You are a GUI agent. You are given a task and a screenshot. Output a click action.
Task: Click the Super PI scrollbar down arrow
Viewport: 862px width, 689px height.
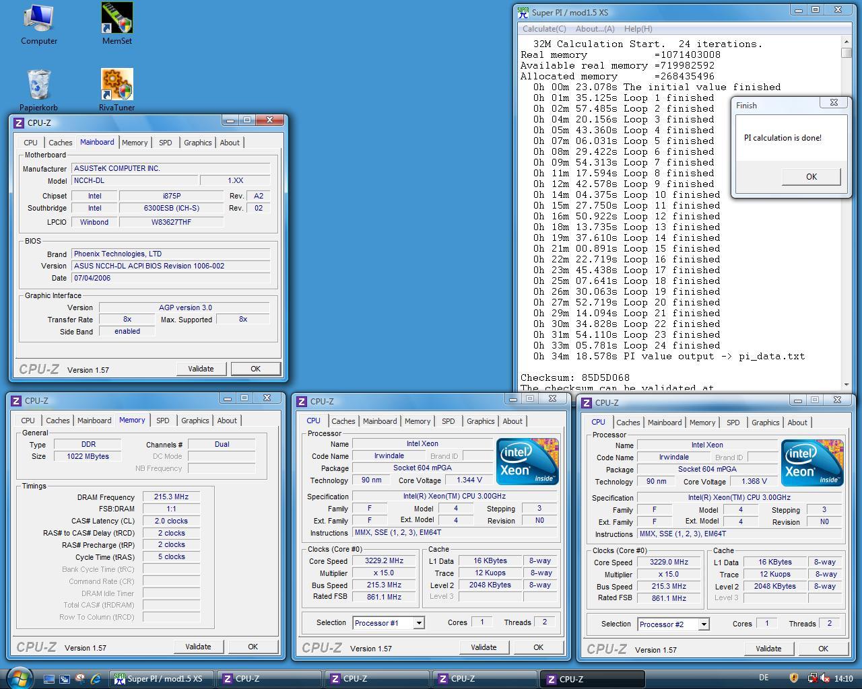tap(847, 384)
